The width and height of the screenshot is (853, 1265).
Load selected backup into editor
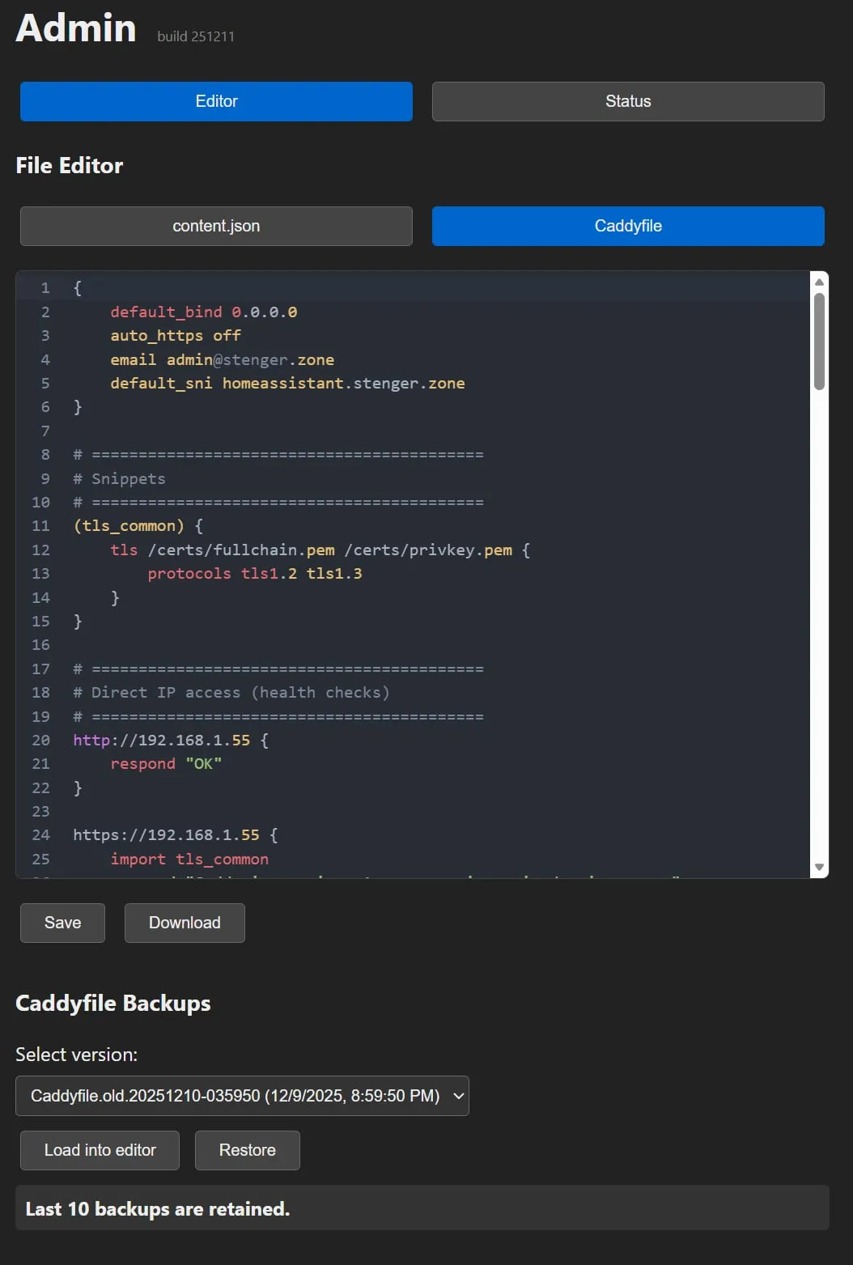pos(100,1150)
